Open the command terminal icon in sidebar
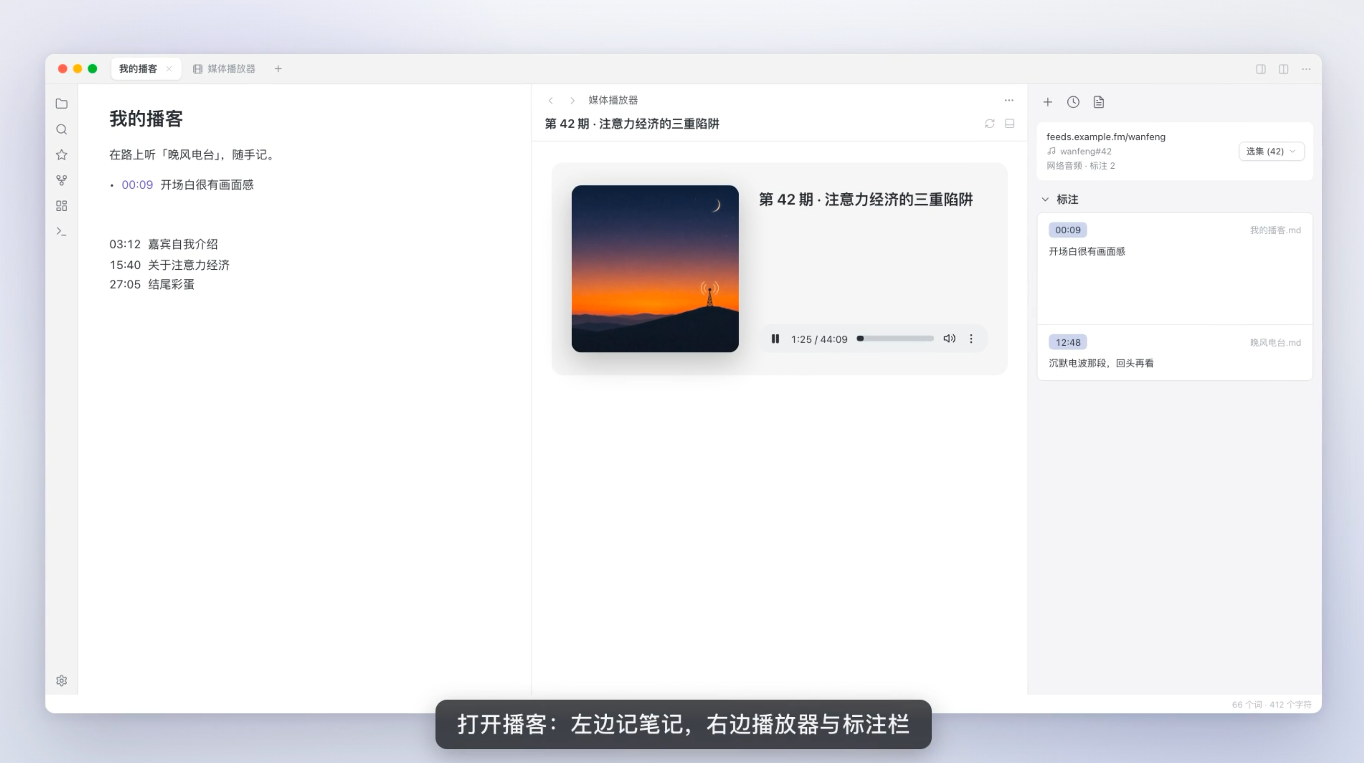 point(62,231)
